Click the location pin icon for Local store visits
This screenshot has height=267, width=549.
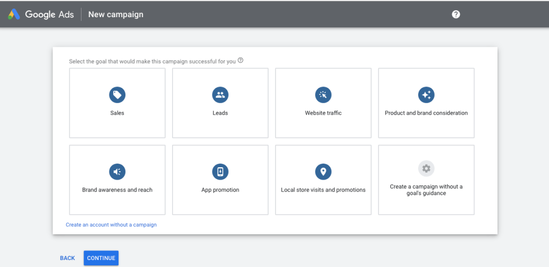pos(323,172)
